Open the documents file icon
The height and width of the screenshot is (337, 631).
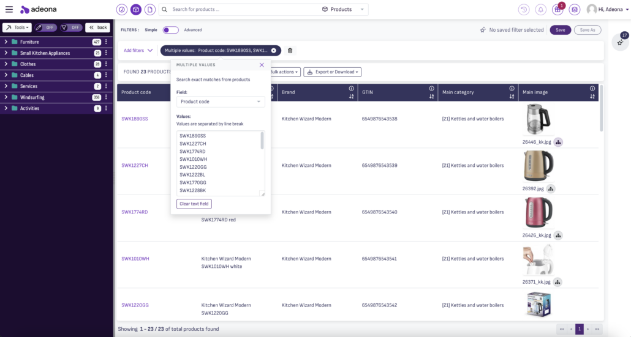[x=149, y=9]
